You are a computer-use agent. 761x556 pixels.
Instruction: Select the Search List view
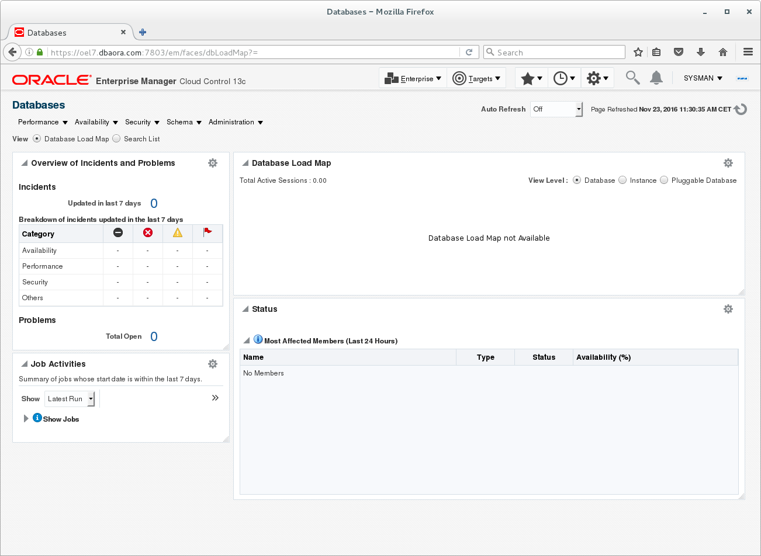point(116,138)
